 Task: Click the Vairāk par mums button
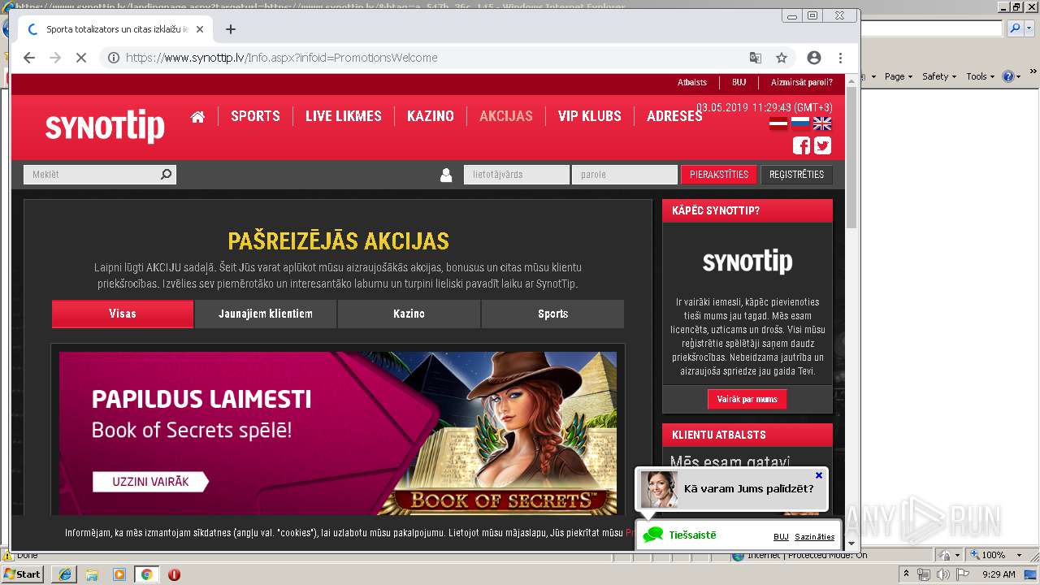pos(747,399)
